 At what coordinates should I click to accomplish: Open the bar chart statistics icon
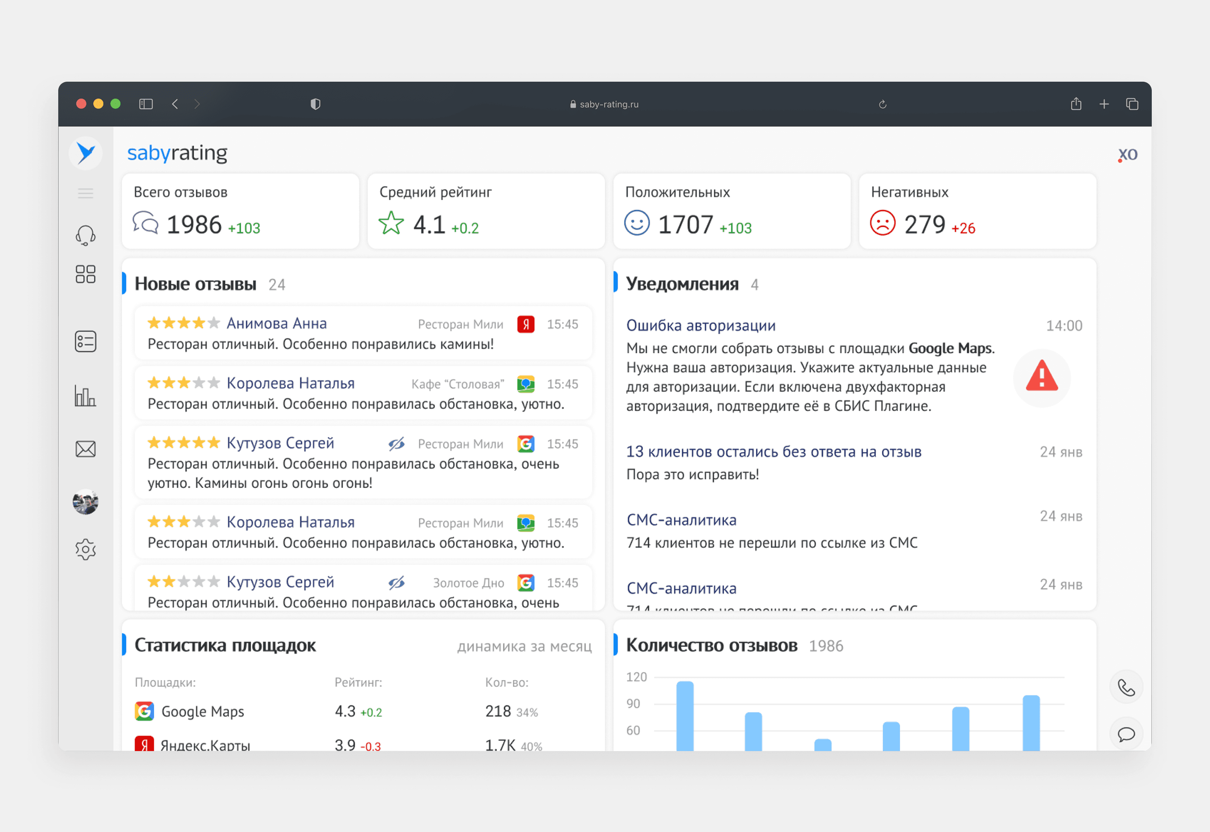[85, 396]
